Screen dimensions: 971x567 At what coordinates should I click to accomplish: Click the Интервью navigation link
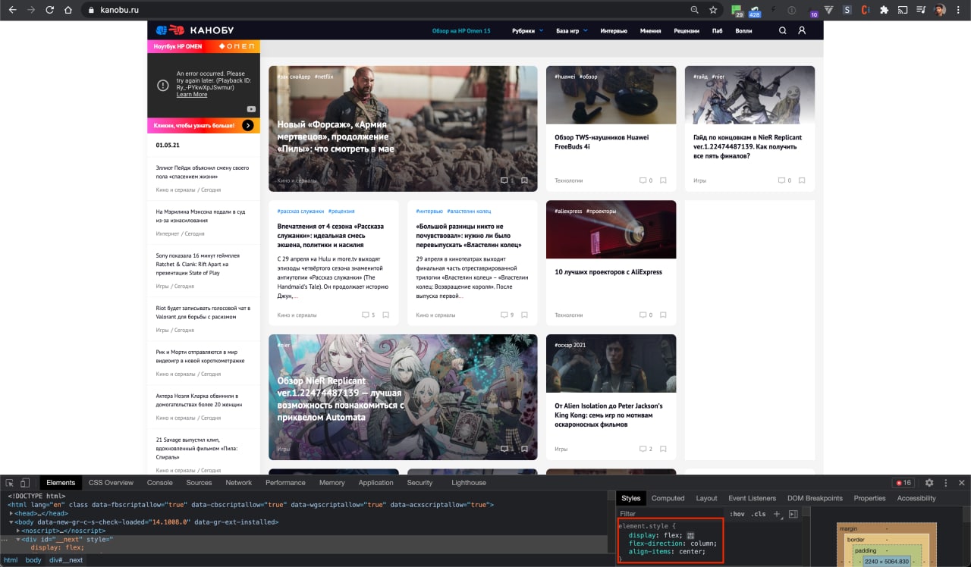pyautogui.click(x=614, y=31)
